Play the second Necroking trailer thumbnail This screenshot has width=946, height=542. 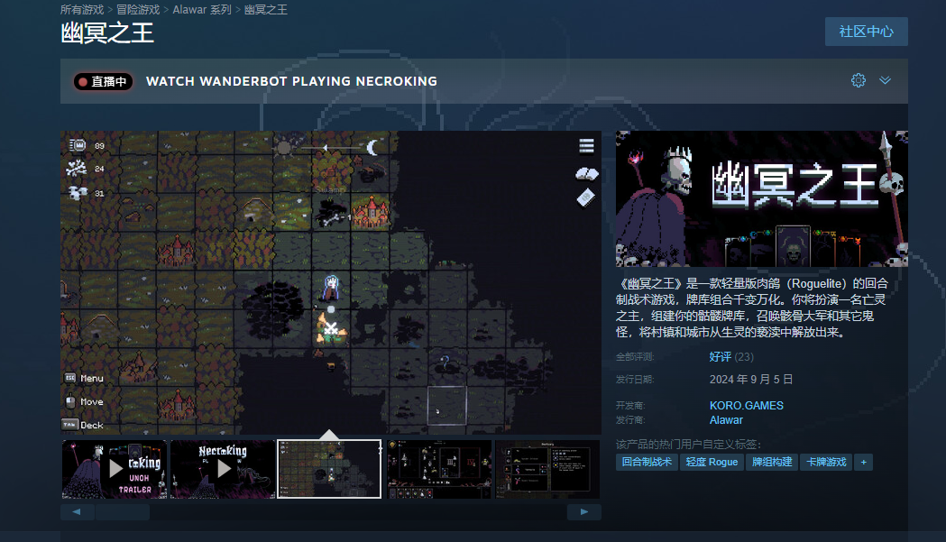tap(223, 469)
